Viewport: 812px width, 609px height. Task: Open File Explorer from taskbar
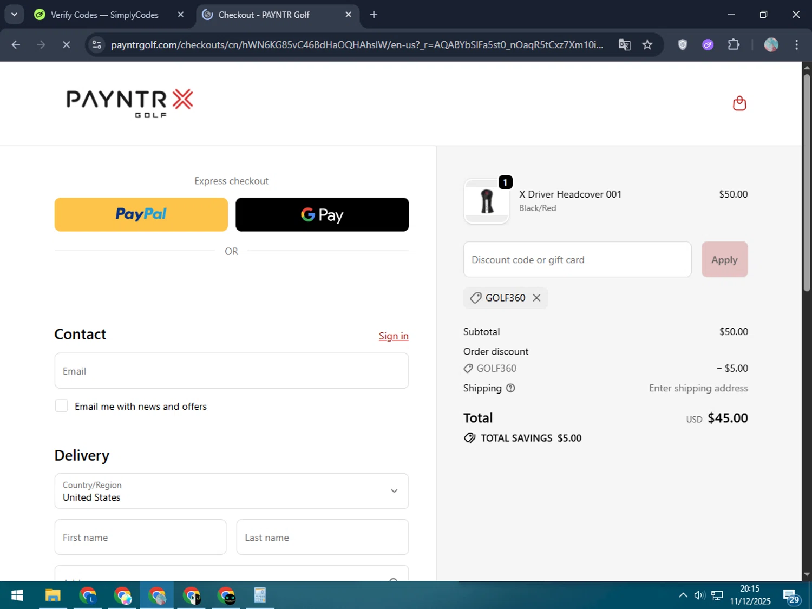53,595
